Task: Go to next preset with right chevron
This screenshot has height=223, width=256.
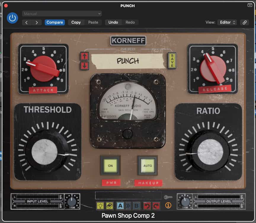Action: (36, 22)
